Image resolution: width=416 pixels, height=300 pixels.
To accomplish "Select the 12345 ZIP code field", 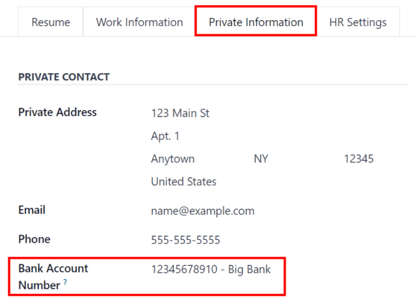I will (x=359, y=159).
